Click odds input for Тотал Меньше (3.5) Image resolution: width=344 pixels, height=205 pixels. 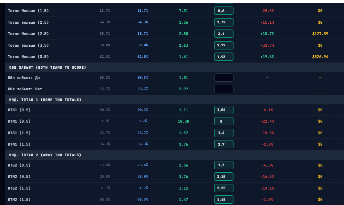[x=223, y=57]
